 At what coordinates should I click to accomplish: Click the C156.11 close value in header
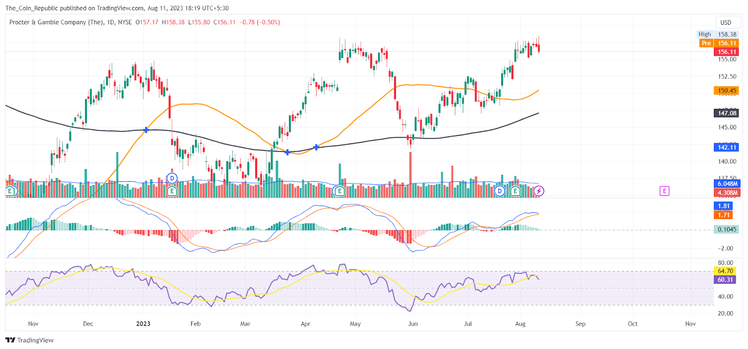pyautogui.click(x=224, y=22)
